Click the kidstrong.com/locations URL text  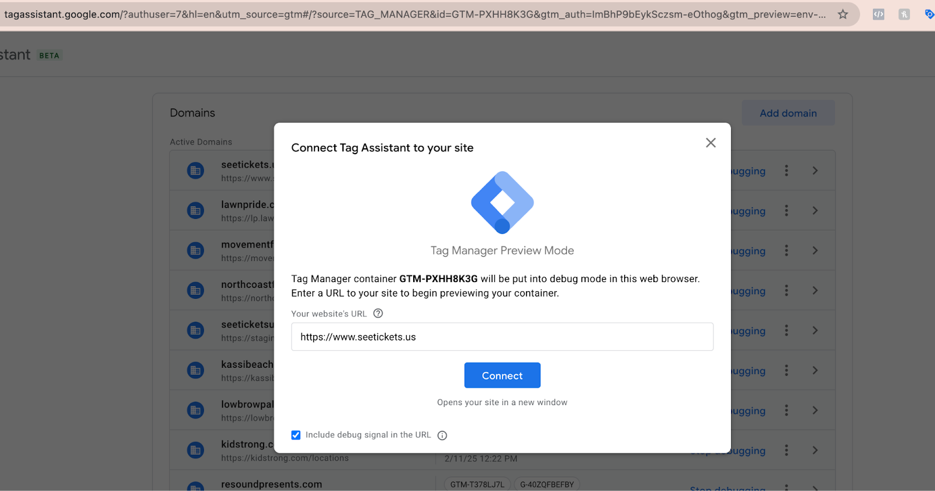285,458
